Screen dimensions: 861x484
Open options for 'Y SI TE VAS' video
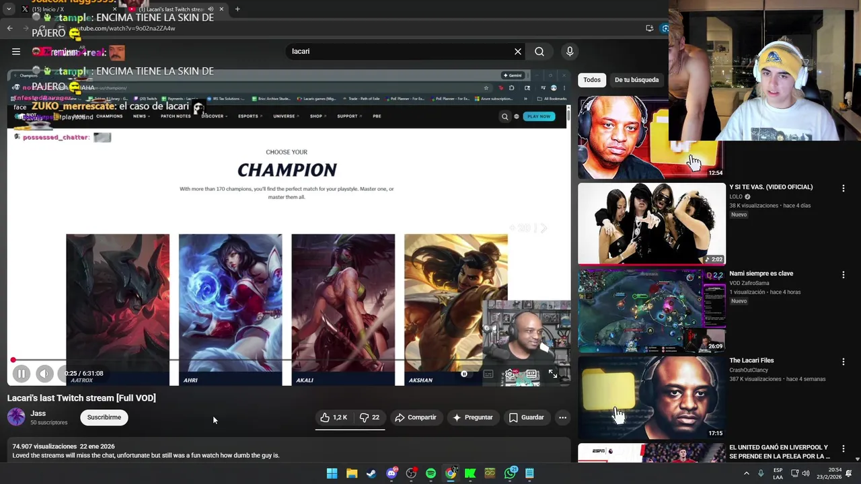click(844, 189)
